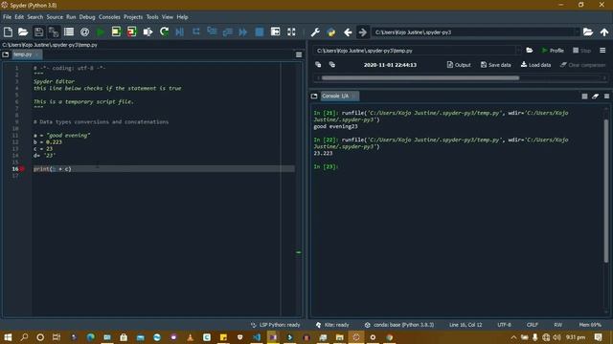This screenshot has width=613, height=344.
Task: Open the Tools menu
Action: (x=152, y=17)
